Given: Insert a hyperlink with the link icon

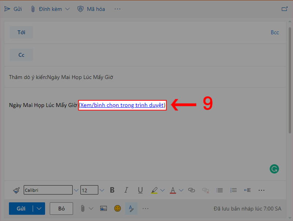Looking at the screenshot, I should (192, 190).
